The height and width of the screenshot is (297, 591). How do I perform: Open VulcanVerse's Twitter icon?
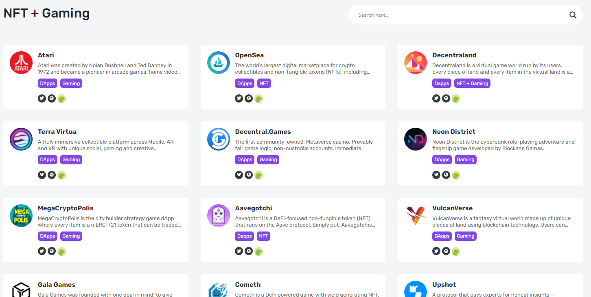(x=436, y=251)
